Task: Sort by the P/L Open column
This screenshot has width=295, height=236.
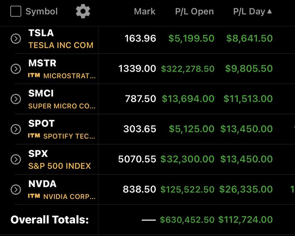Action: click(x=194, y=12)
